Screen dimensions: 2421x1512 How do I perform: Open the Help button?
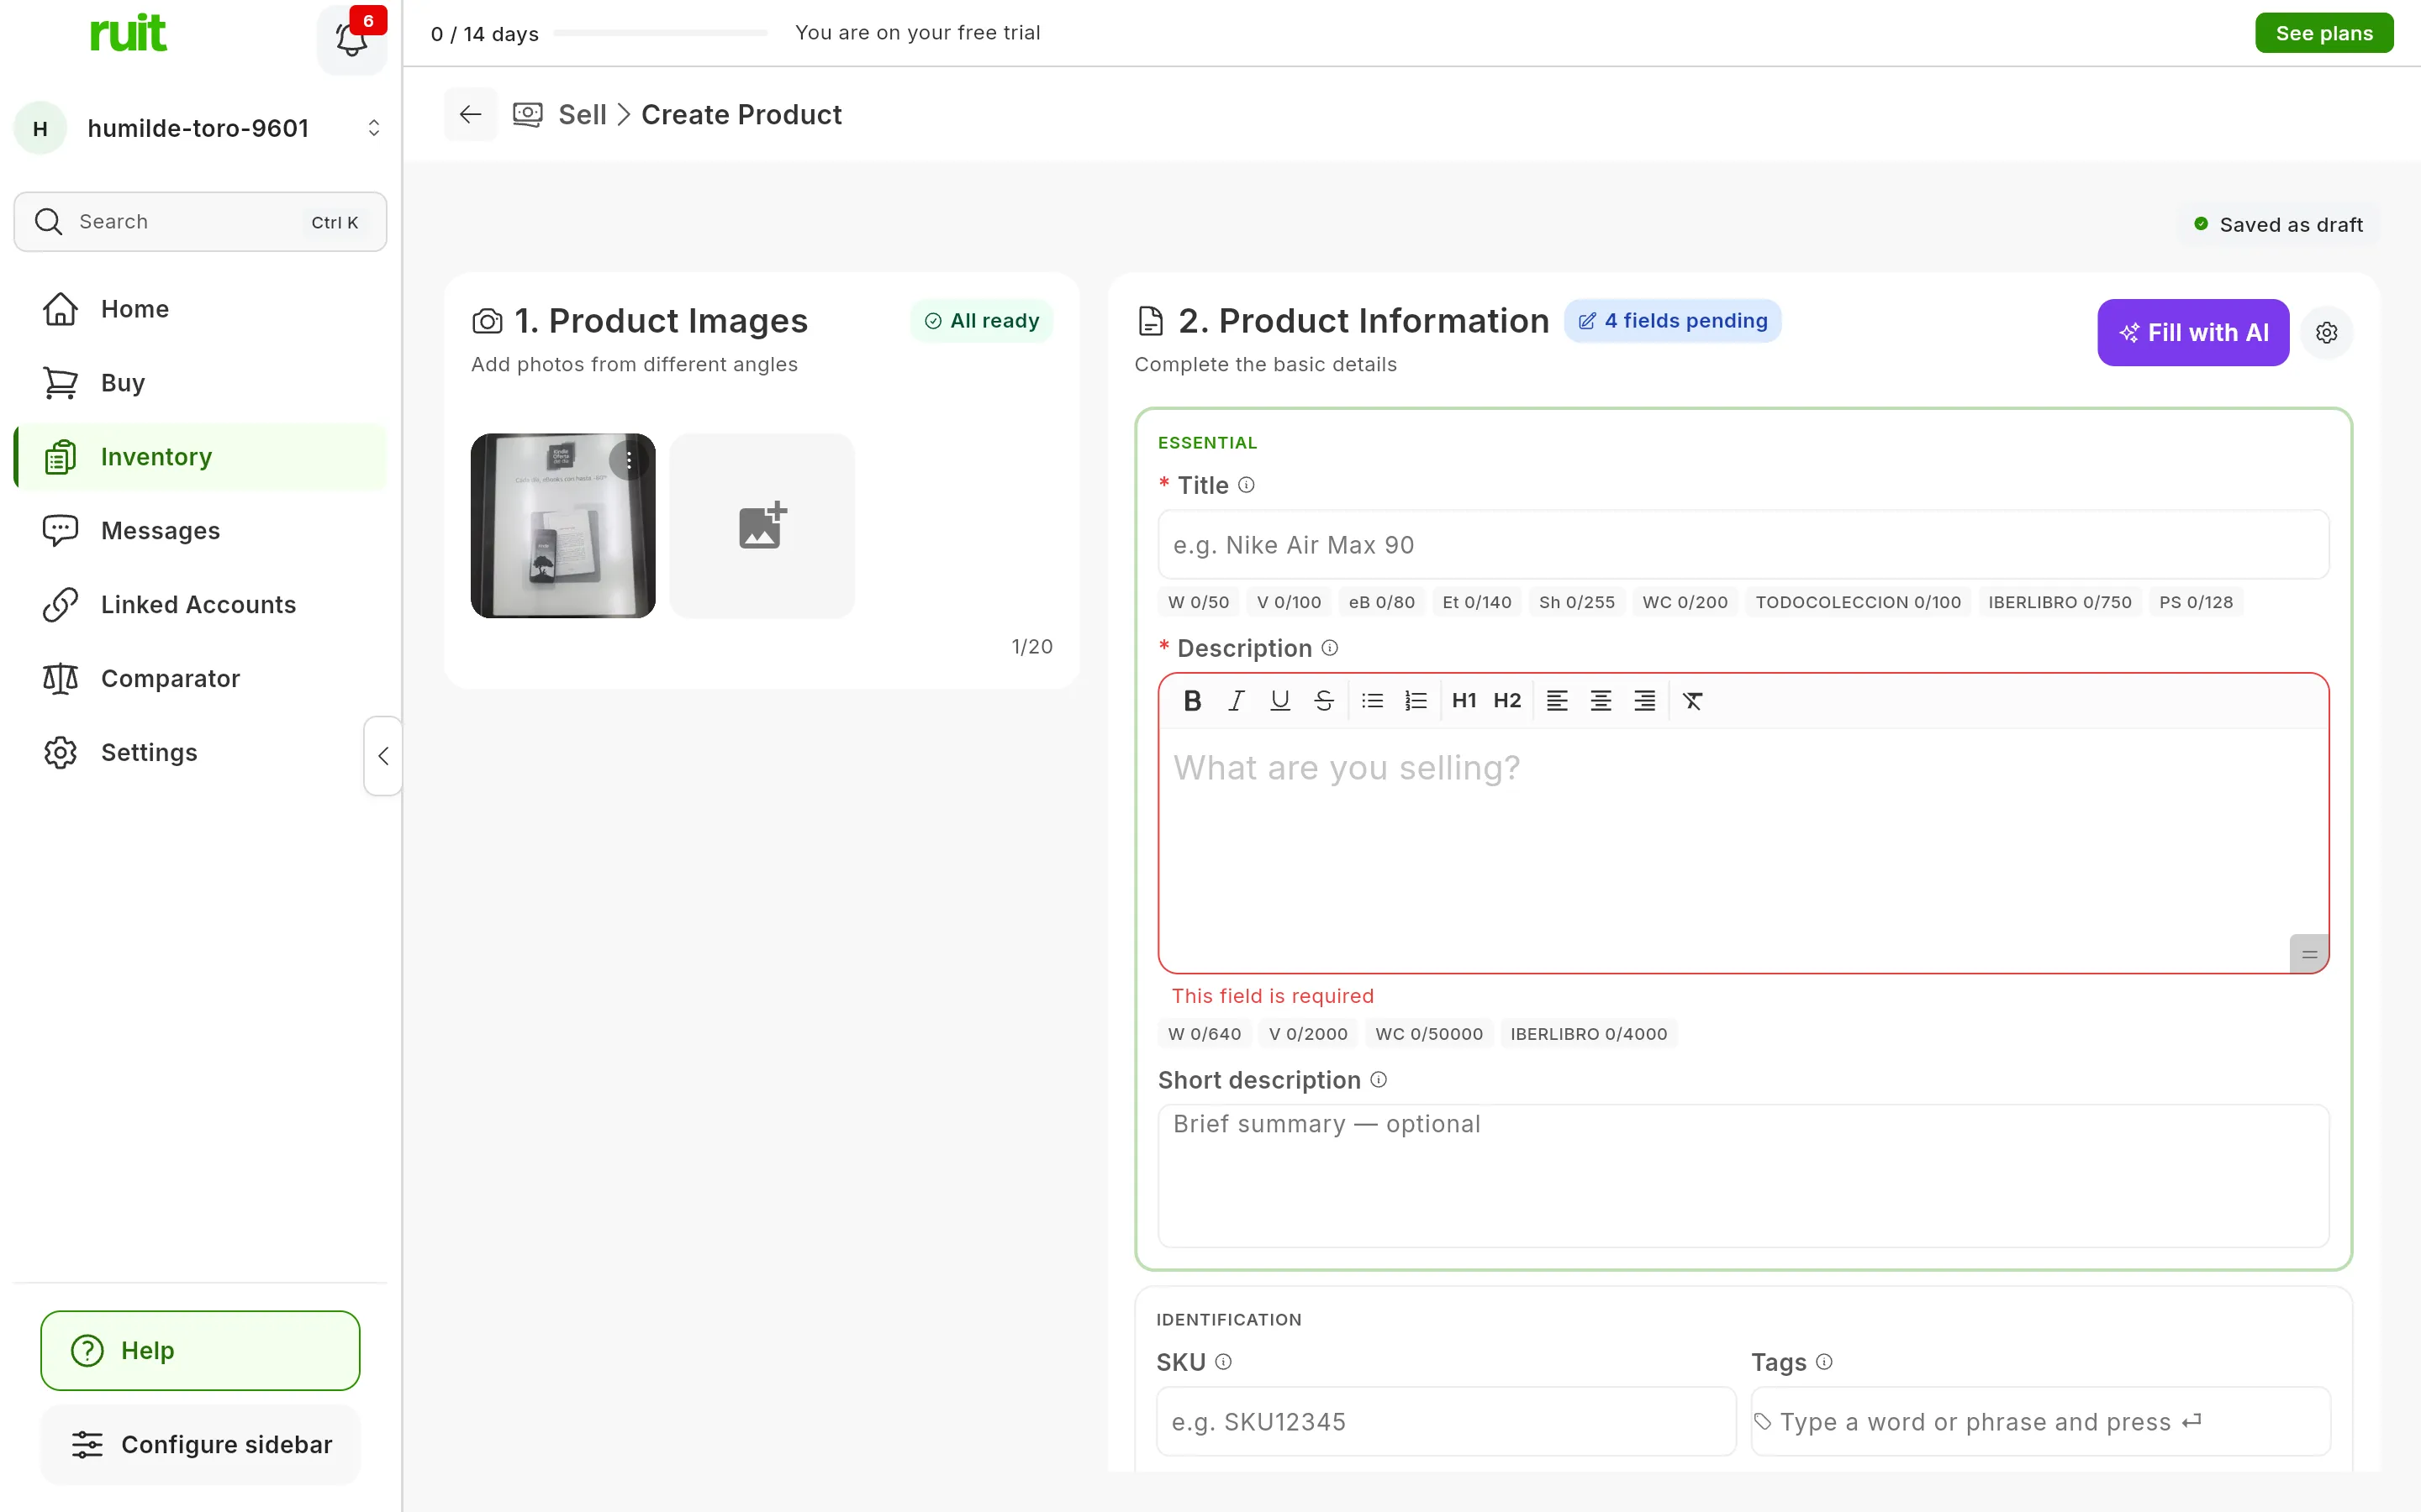click(x=200, y=1351)
